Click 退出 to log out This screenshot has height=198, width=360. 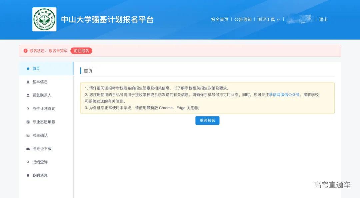323,20
